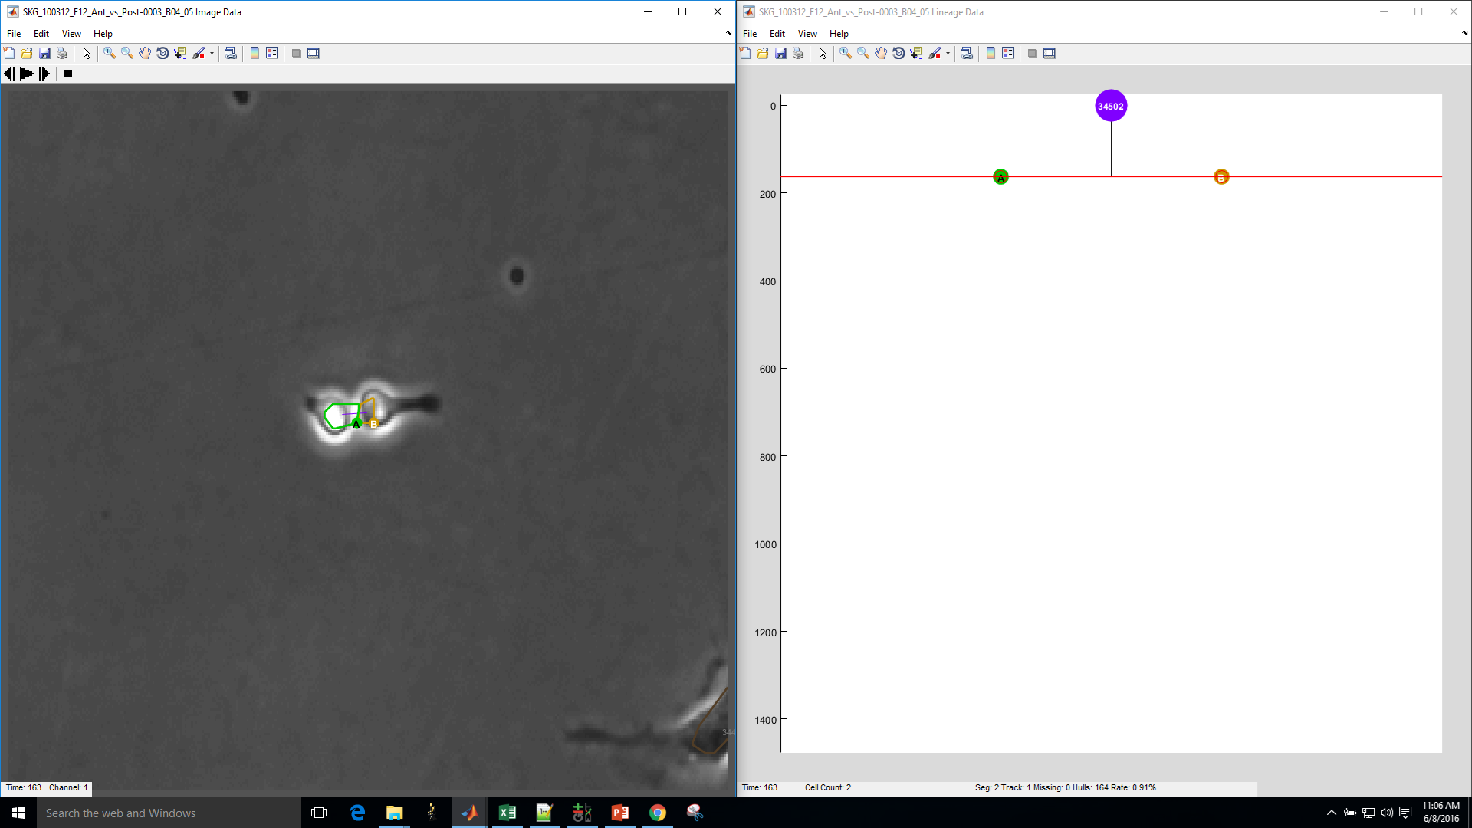Save figure icon in Lineage Data window
Image resolution: width=1472 pixels, height=828 pixels.
coord(780,53)
